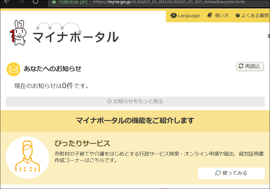Click the green padlock security icon
Image resolution: width=270 pixels, height=189 pixels.
point(54,2)
